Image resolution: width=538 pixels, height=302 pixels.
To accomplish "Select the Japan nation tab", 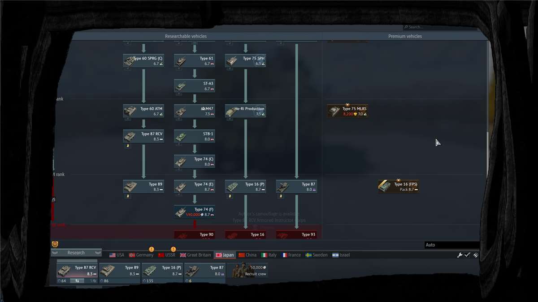I will (x=225, y=255).
